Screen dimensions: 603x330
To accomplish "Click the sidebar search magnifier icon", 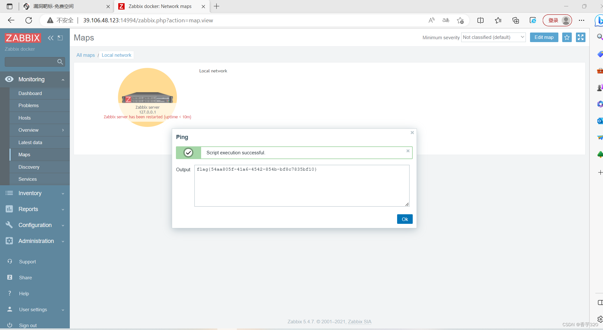I will pyautogui.click(x=60, y=62).
